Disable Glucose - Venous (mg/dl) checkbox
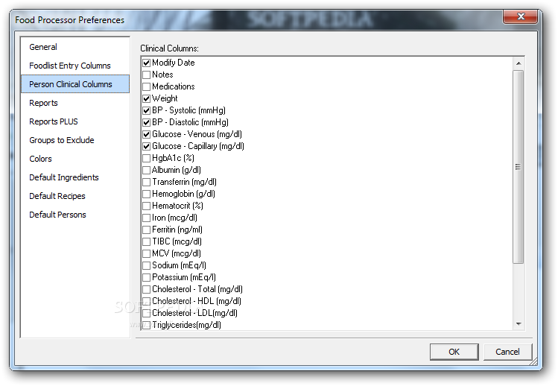Screen dimensions: 558x386 146,135
